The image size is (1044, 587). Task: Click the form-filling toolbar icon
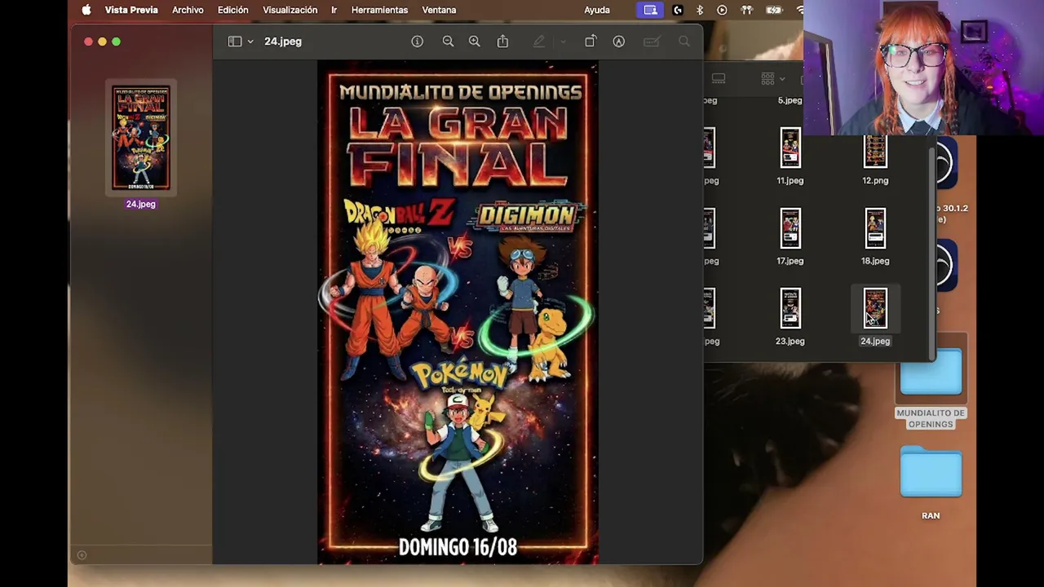pyautogui.click(x=651, y=42)
